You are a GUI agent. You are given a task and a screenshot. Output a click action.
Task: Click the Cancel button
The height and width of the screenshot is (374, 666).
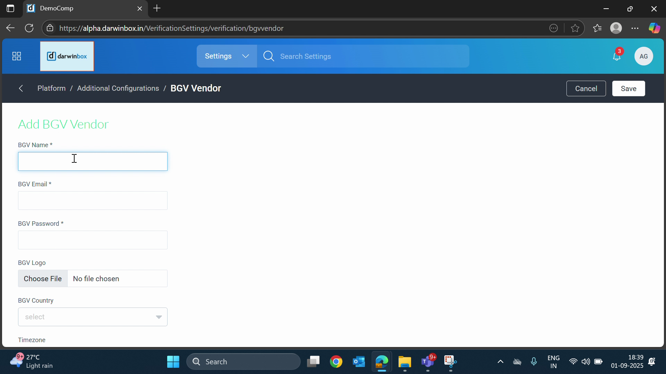point(586,89)
